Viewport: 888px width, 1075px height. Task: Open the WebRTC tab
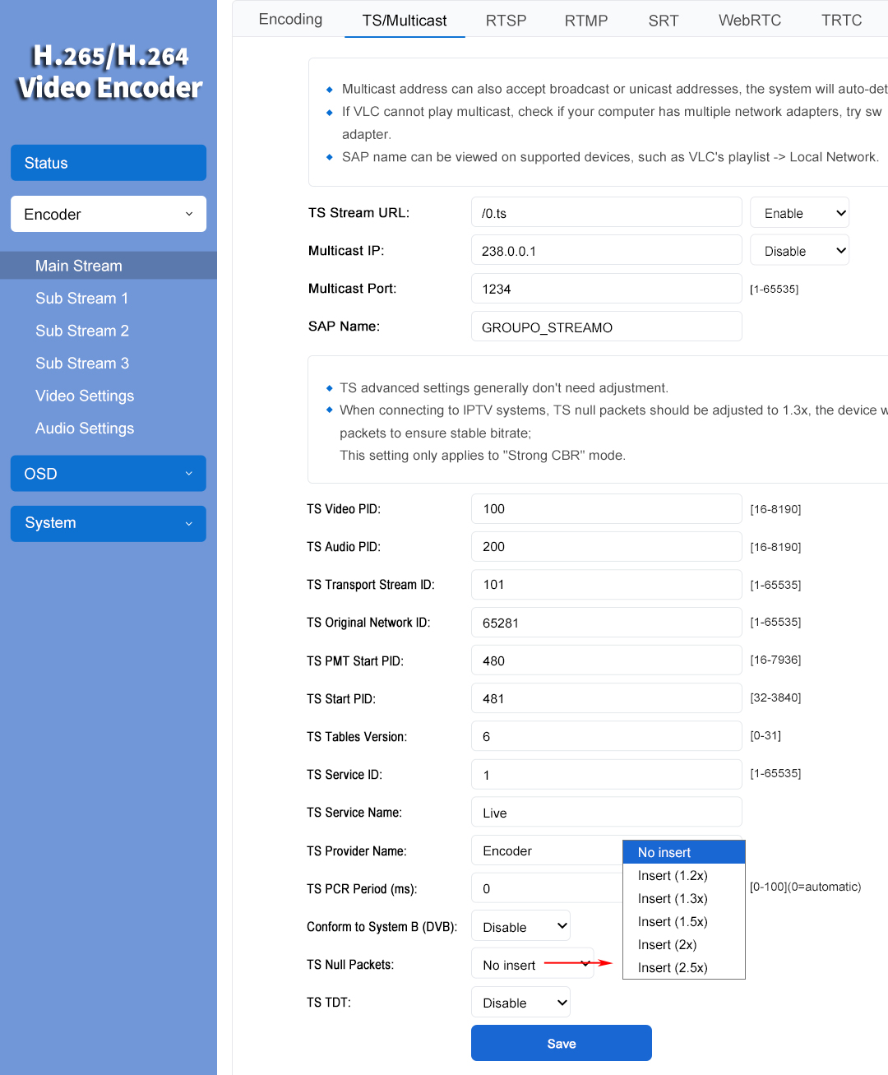point(750,20)
